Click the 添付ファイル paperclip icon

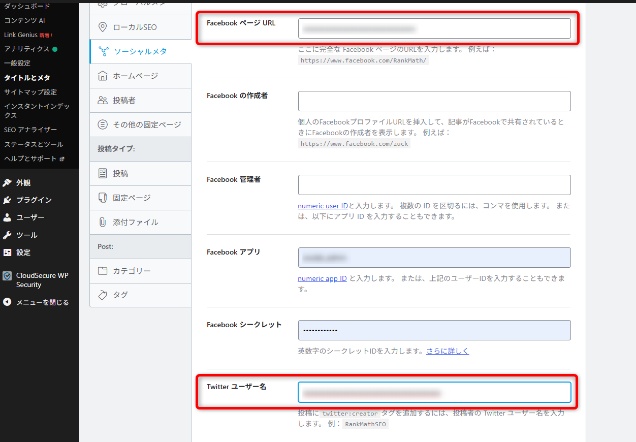[103, 222]
